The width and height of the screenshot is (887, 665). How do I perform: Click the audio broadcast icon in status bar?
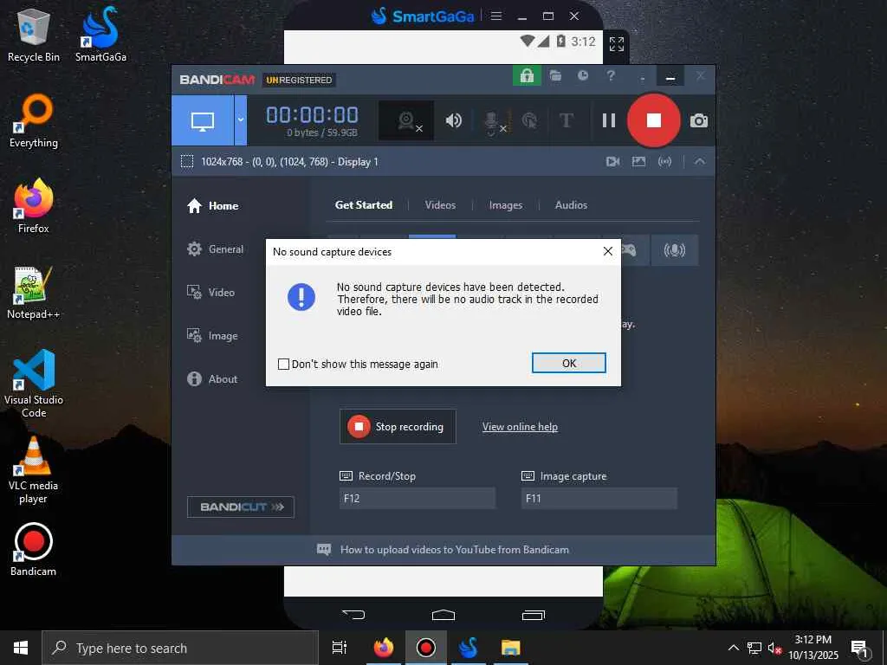664,162
